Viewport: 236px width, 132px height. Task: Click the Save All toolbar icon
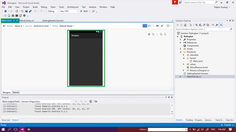(x=30, y=11)
